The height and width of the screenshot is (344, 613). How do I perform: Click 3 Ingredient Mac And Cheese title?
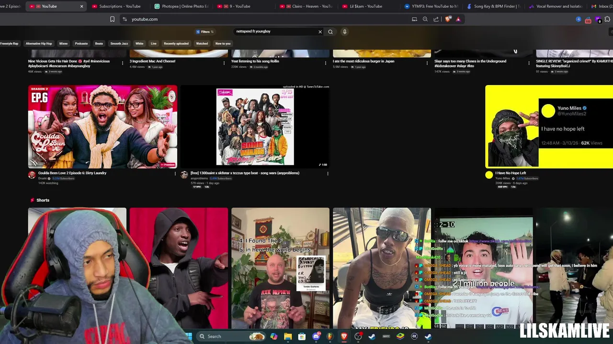tap(152, 61)
